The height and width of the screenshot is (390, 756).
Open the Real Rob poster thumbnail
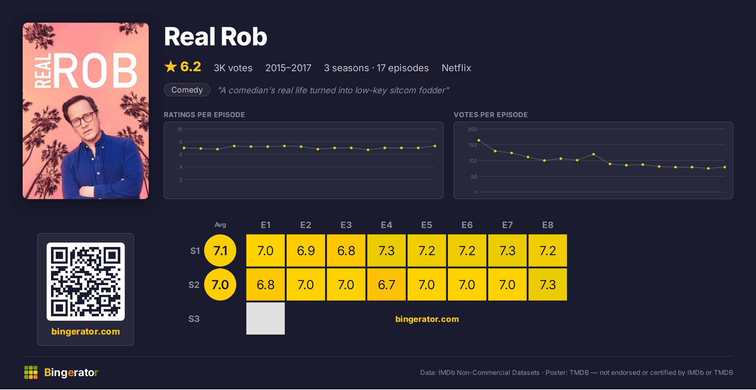(x=86, y=111)
